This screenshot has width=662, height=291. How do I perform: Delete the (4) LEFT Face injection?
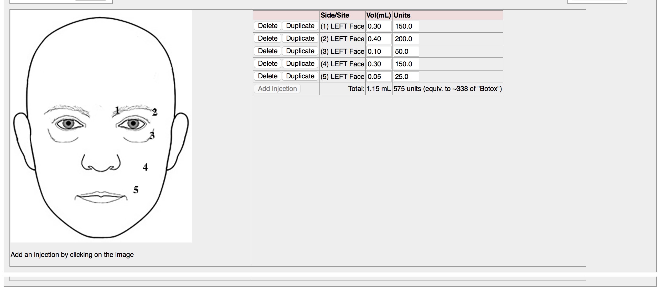(x=267, y=64)
